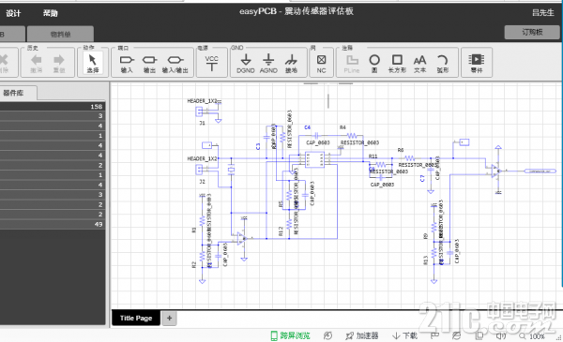Switch to the 物料单 tab

[60, 34]
